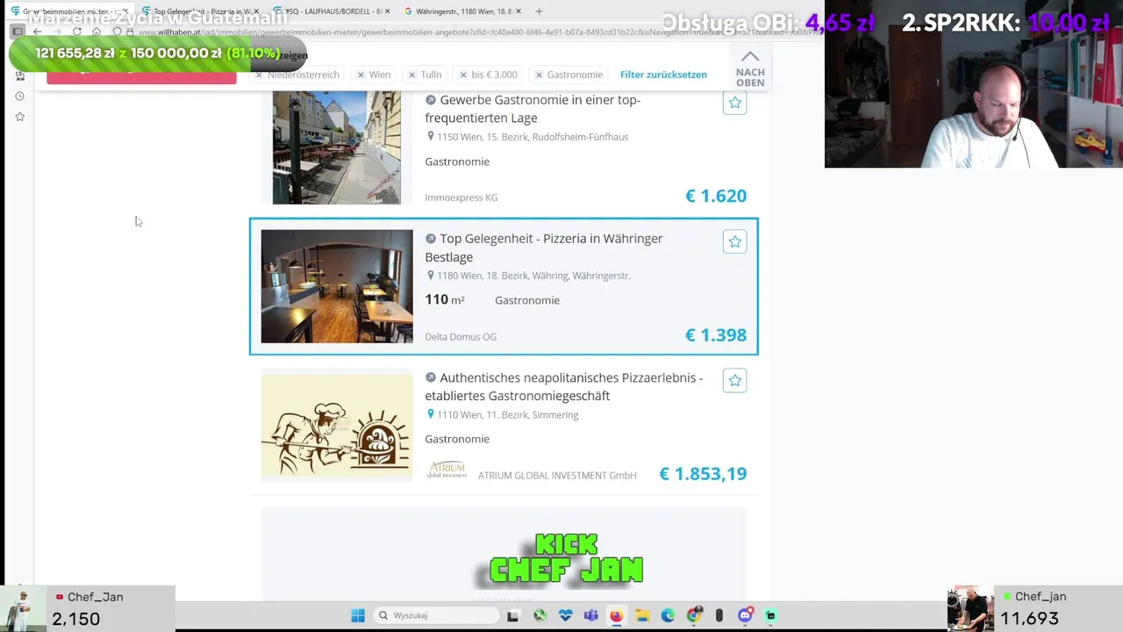1123x632 pixels.
Task: Open Task View on the taskbar
Action: (513, 615)
